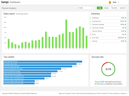Click the green 18,524 completed number

point(97,84)
